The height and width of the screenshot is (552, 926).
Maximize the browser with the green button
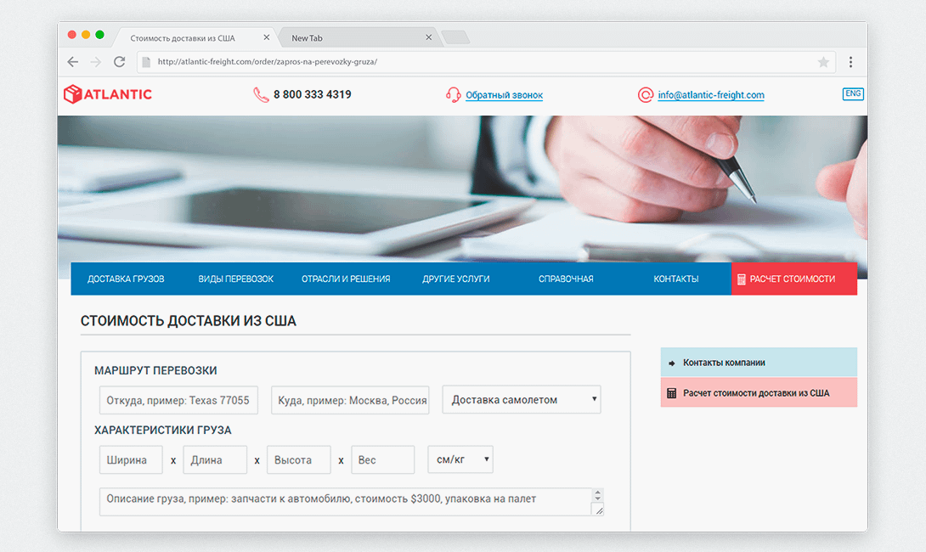(x=99, y=35)
